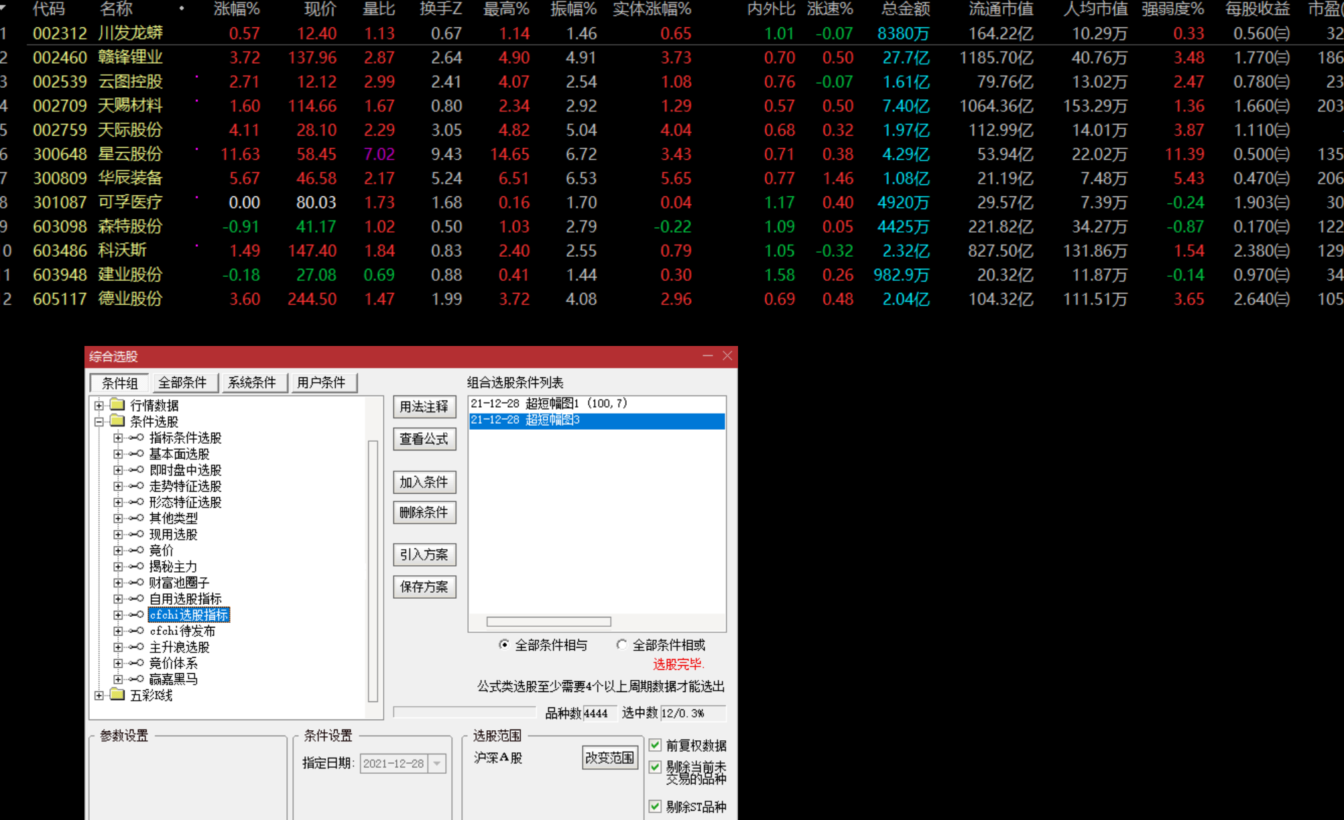
Task: Sort the list by 涨幅% column header
Action: pos(237,9)
